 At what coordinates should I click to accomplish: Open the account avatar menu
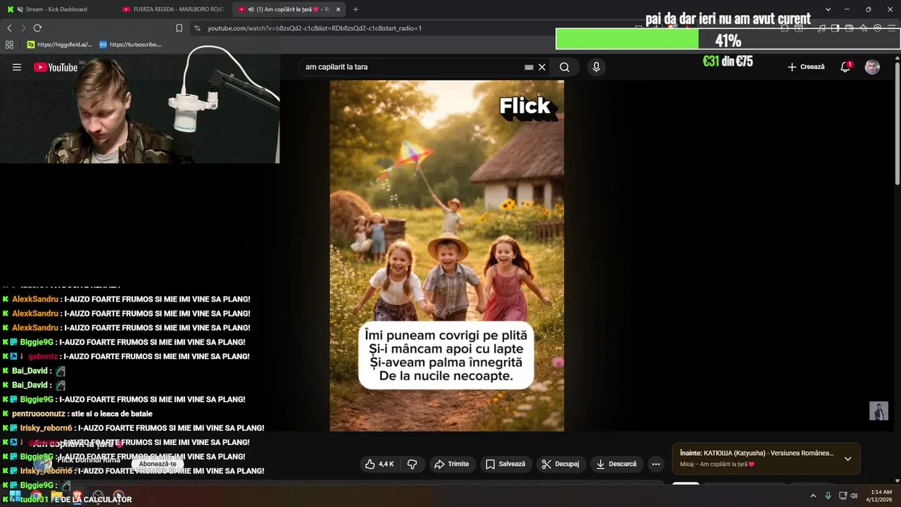point(872,67)
